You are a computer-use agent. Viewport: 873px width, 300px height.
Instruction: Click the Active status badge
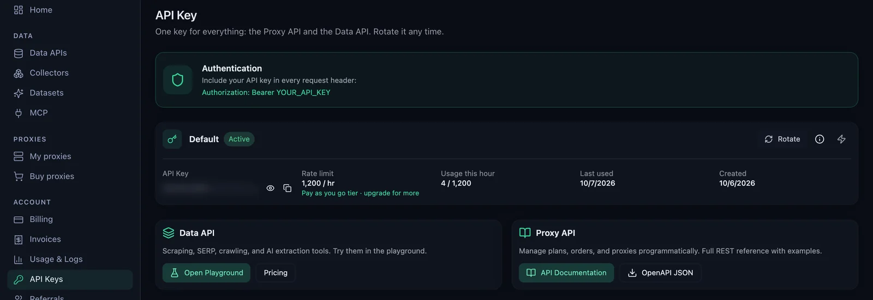click(239, 139)
